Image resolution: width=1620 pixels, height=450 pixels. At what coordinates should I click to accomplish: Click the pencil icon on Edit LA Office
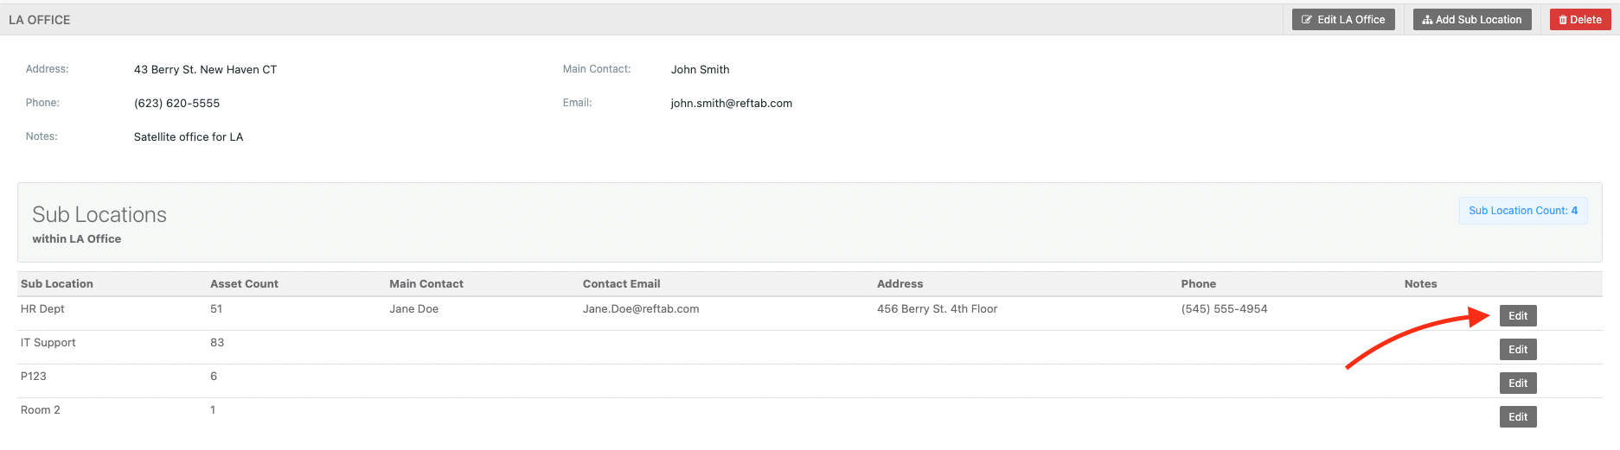[1307, 20]
